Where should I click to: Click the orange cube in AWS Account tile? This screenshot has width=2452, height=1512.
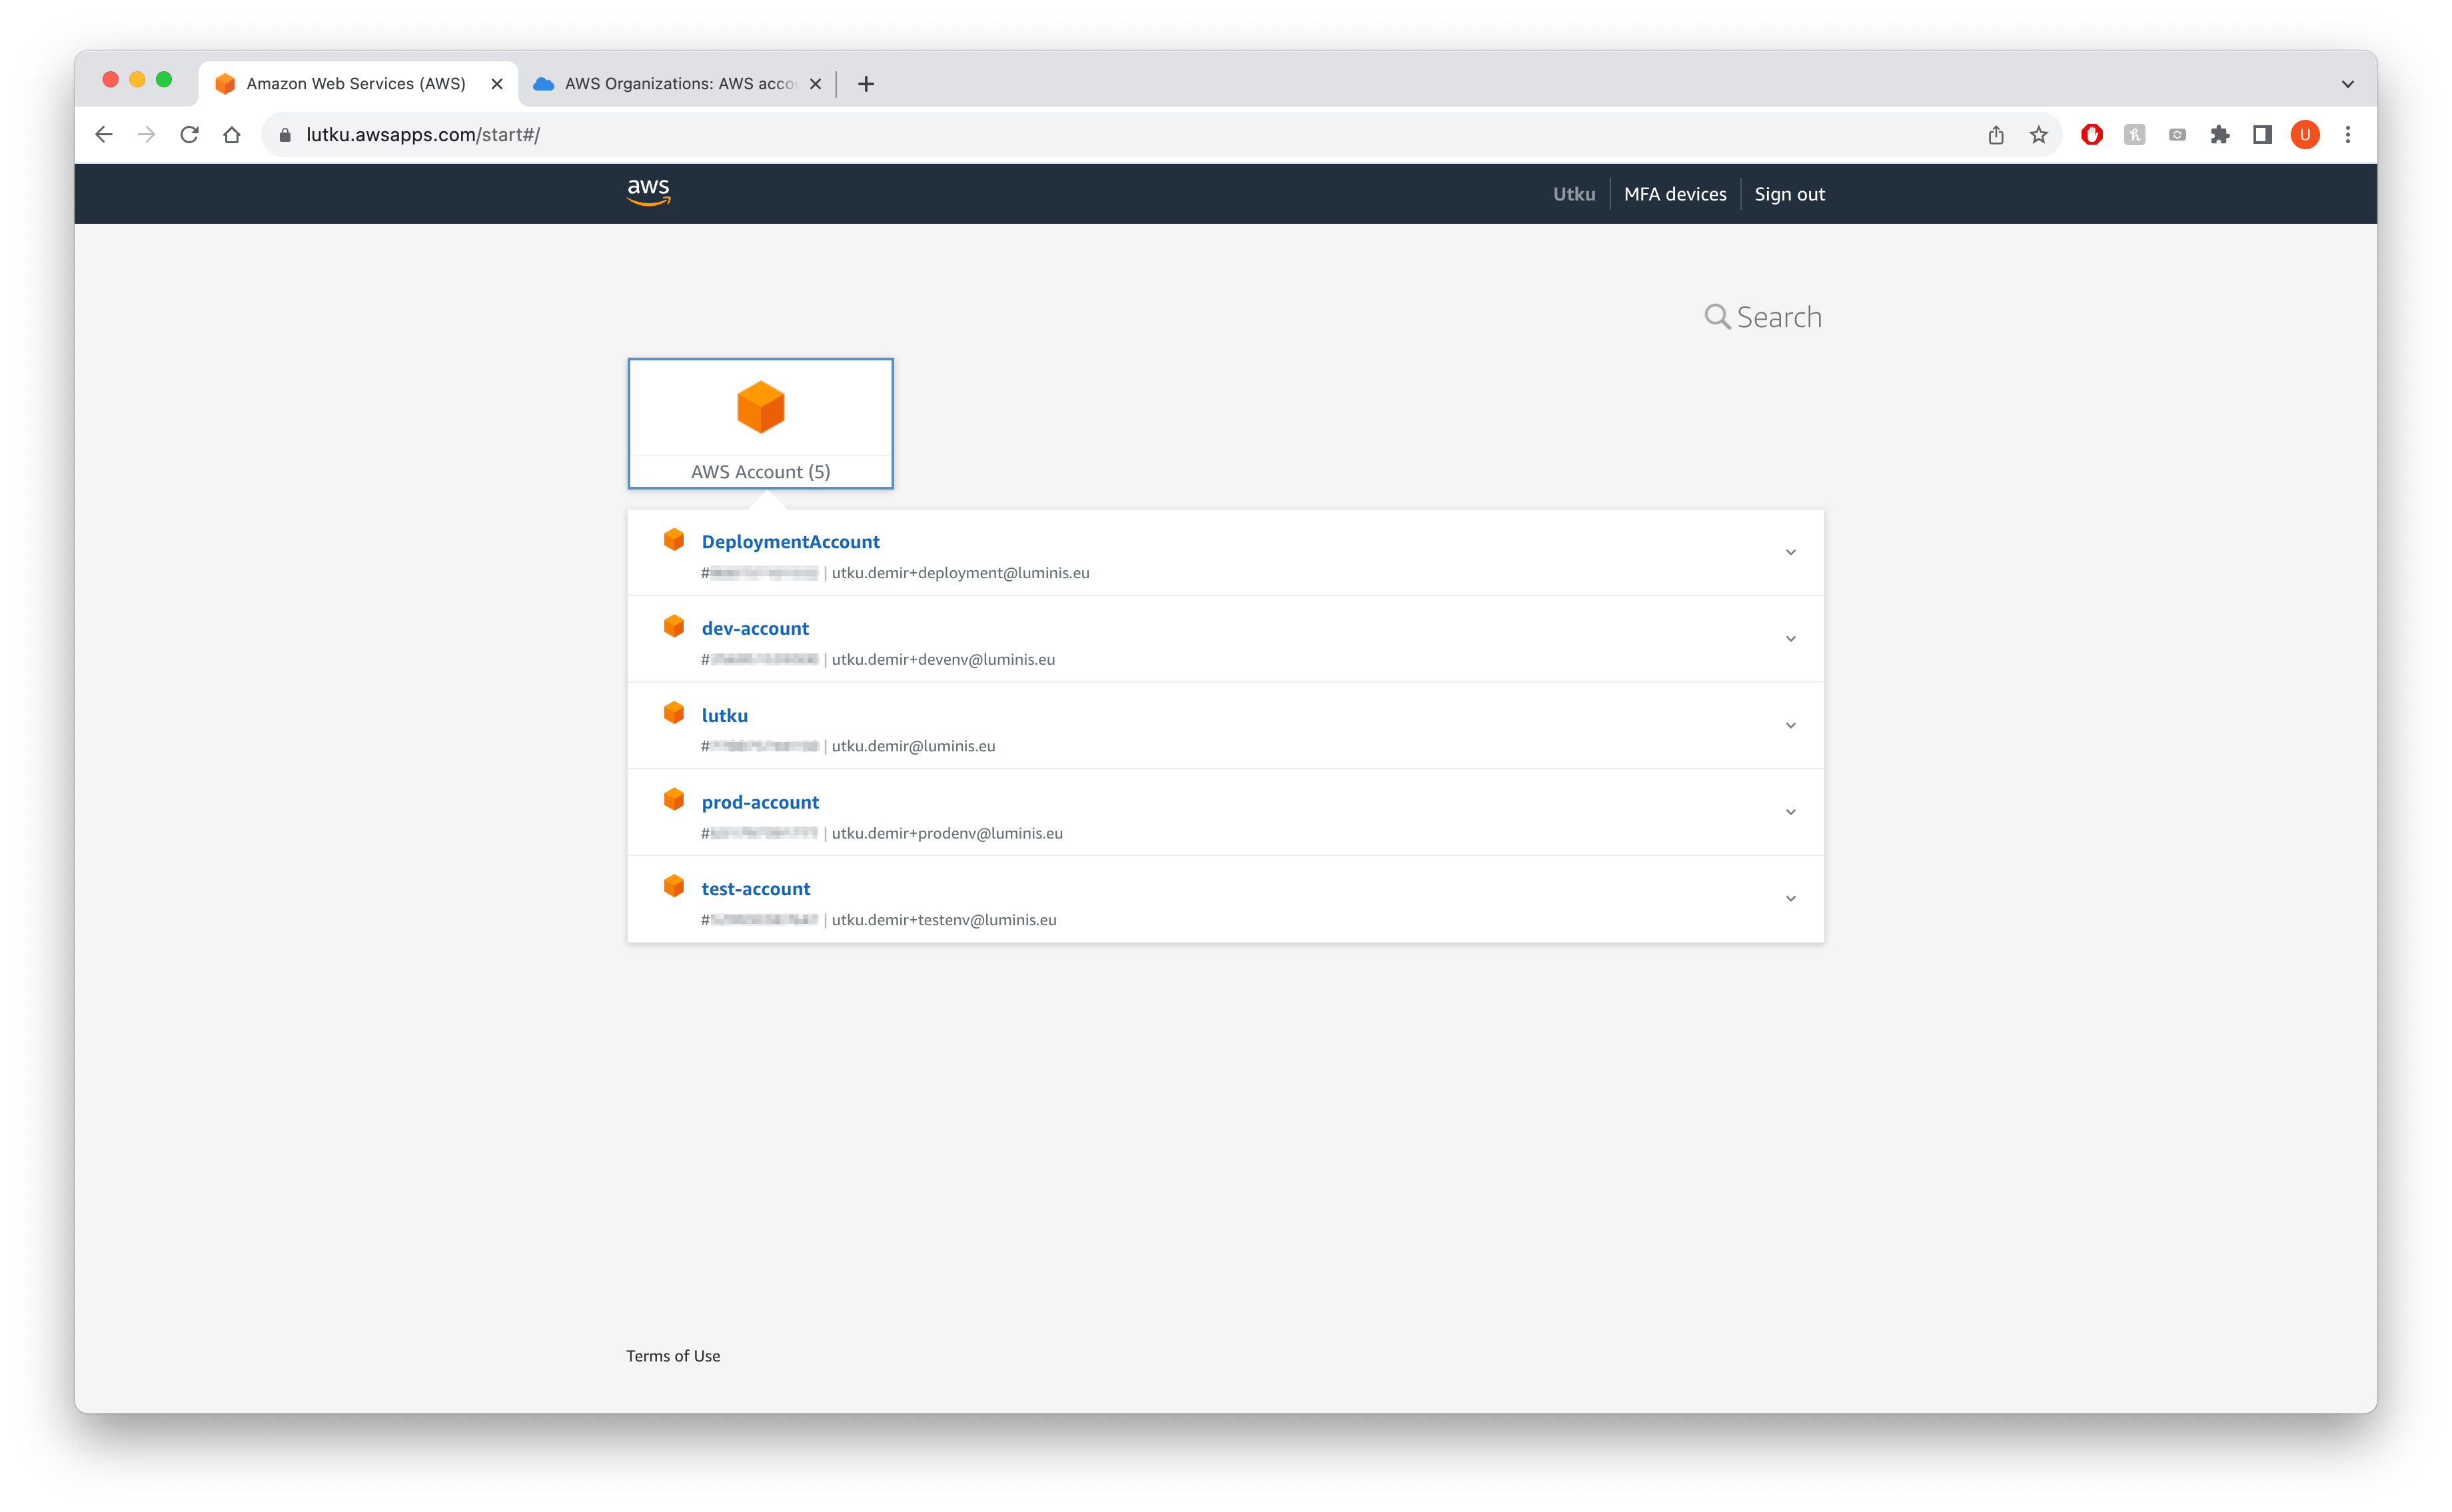[x=760, y=407]
